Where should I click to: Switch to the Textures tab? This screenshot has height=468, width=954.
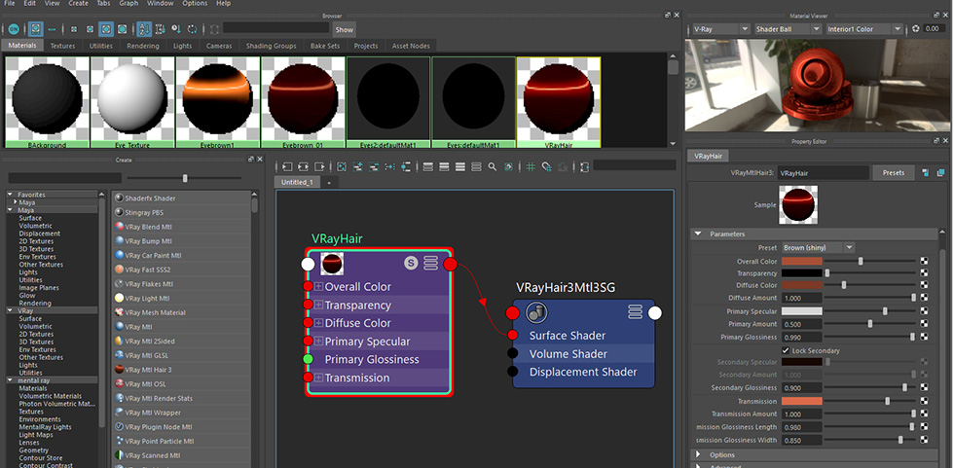pos(62,46)
